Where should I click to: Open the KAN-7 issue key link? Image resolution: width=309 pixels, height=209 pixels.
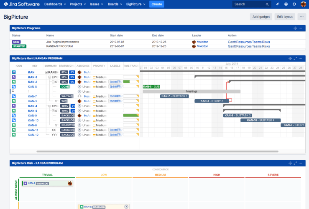(x=32, y=96)
